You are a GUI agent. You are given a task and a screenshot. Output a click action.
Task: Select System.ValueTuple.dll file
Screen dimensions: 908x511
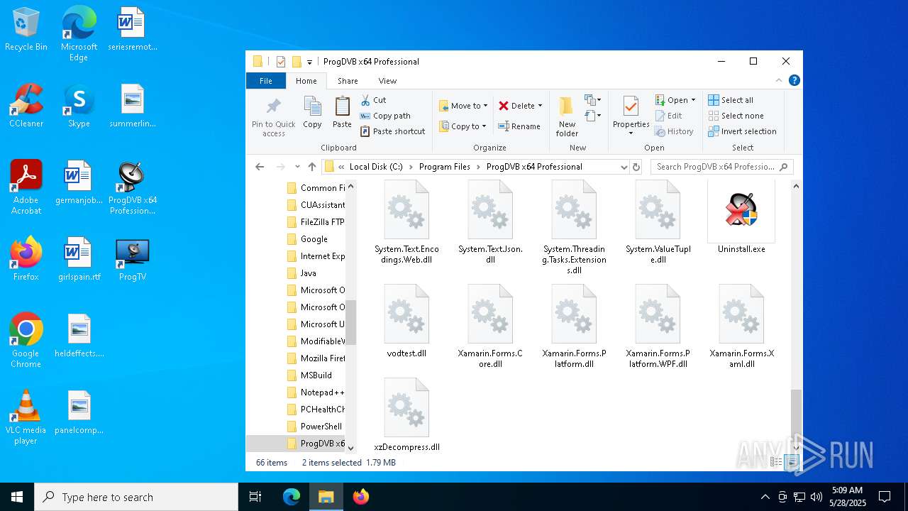coord(658,221)
